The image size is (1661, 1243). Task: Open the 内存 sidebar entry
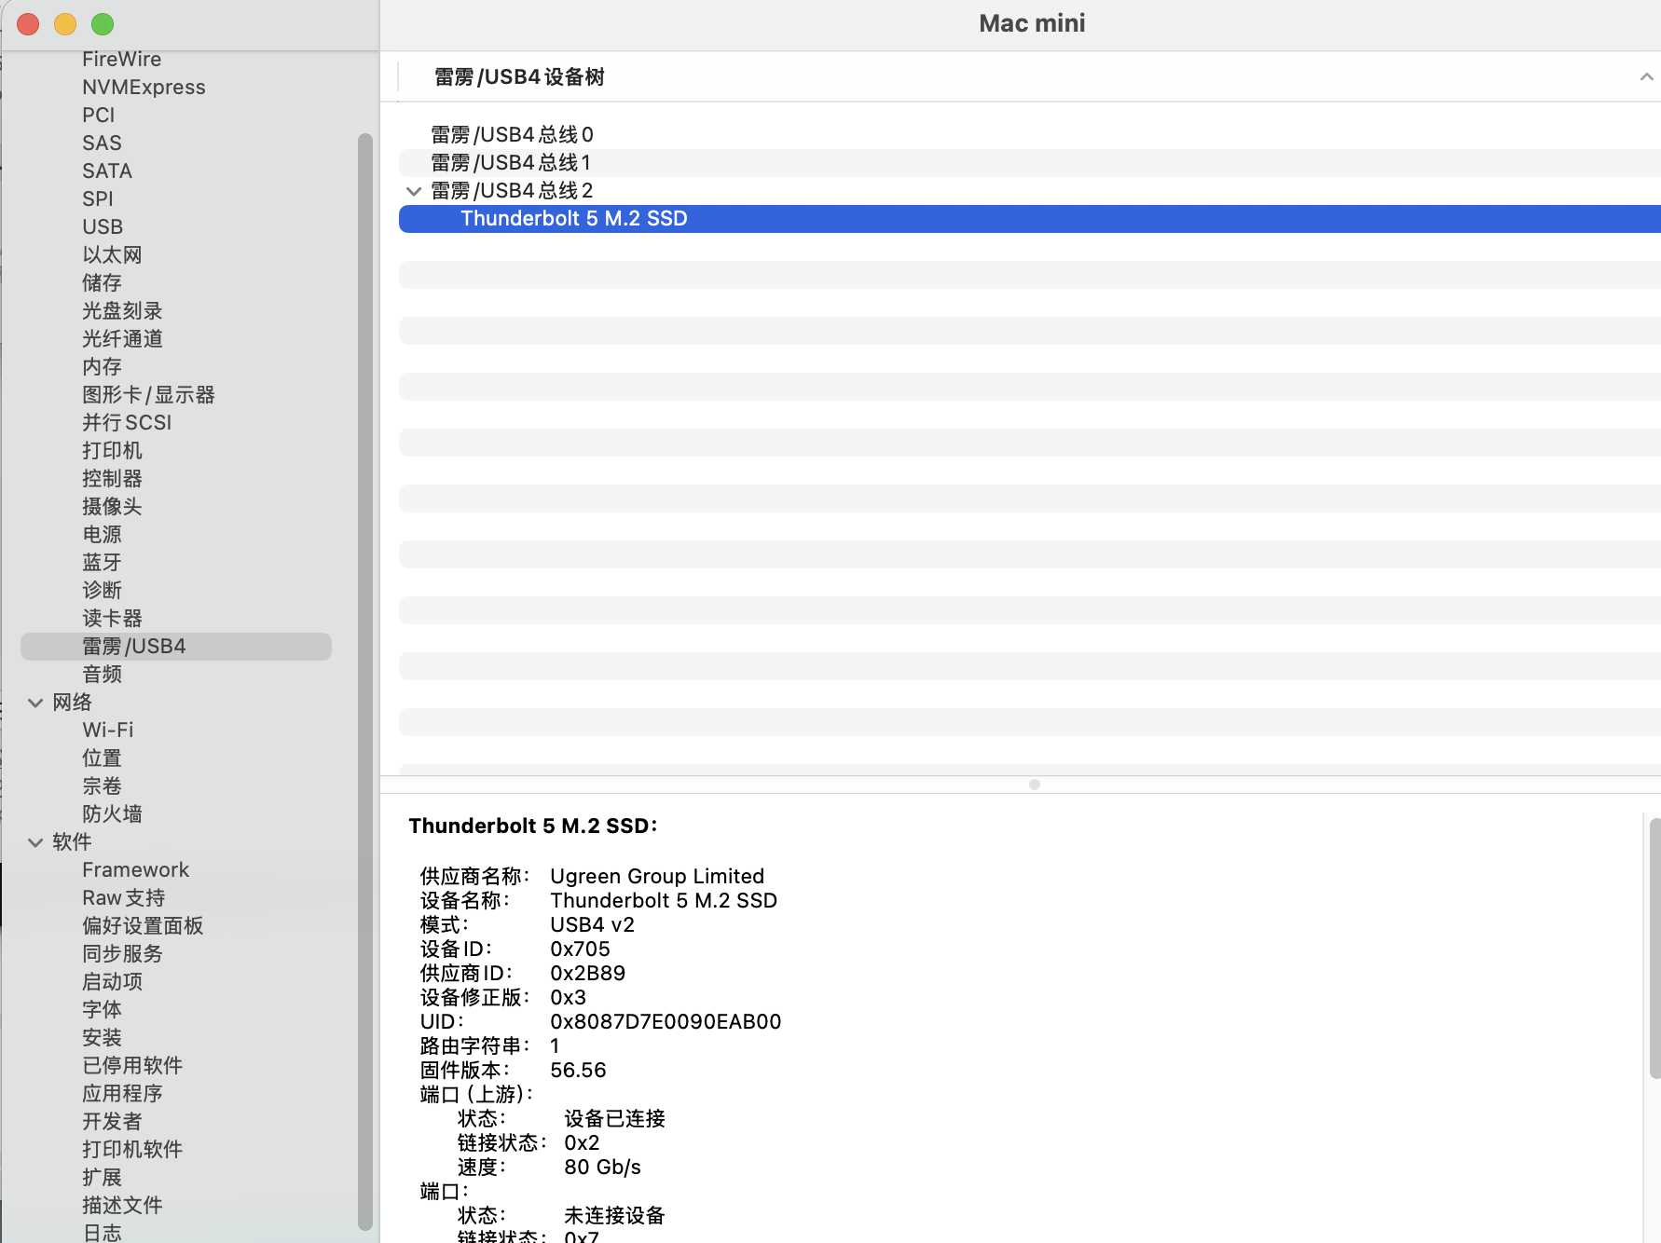(102, 367)
